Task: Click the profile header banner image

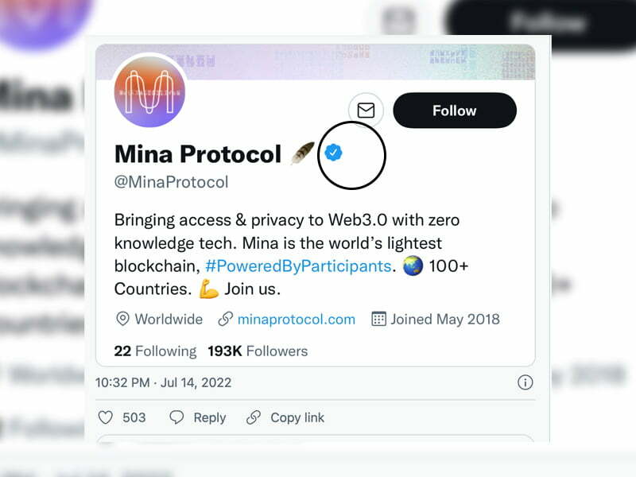Action: 358,61
